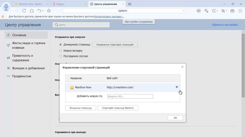The image size is (245, 137).
Task: Close the startup page dialog with X
Action: point(182,67)
